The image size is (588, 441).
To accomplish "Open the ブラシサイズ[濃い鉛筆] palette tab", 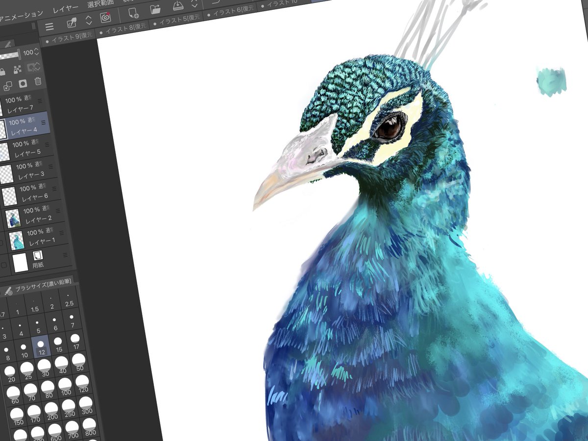I will point(43,284).
